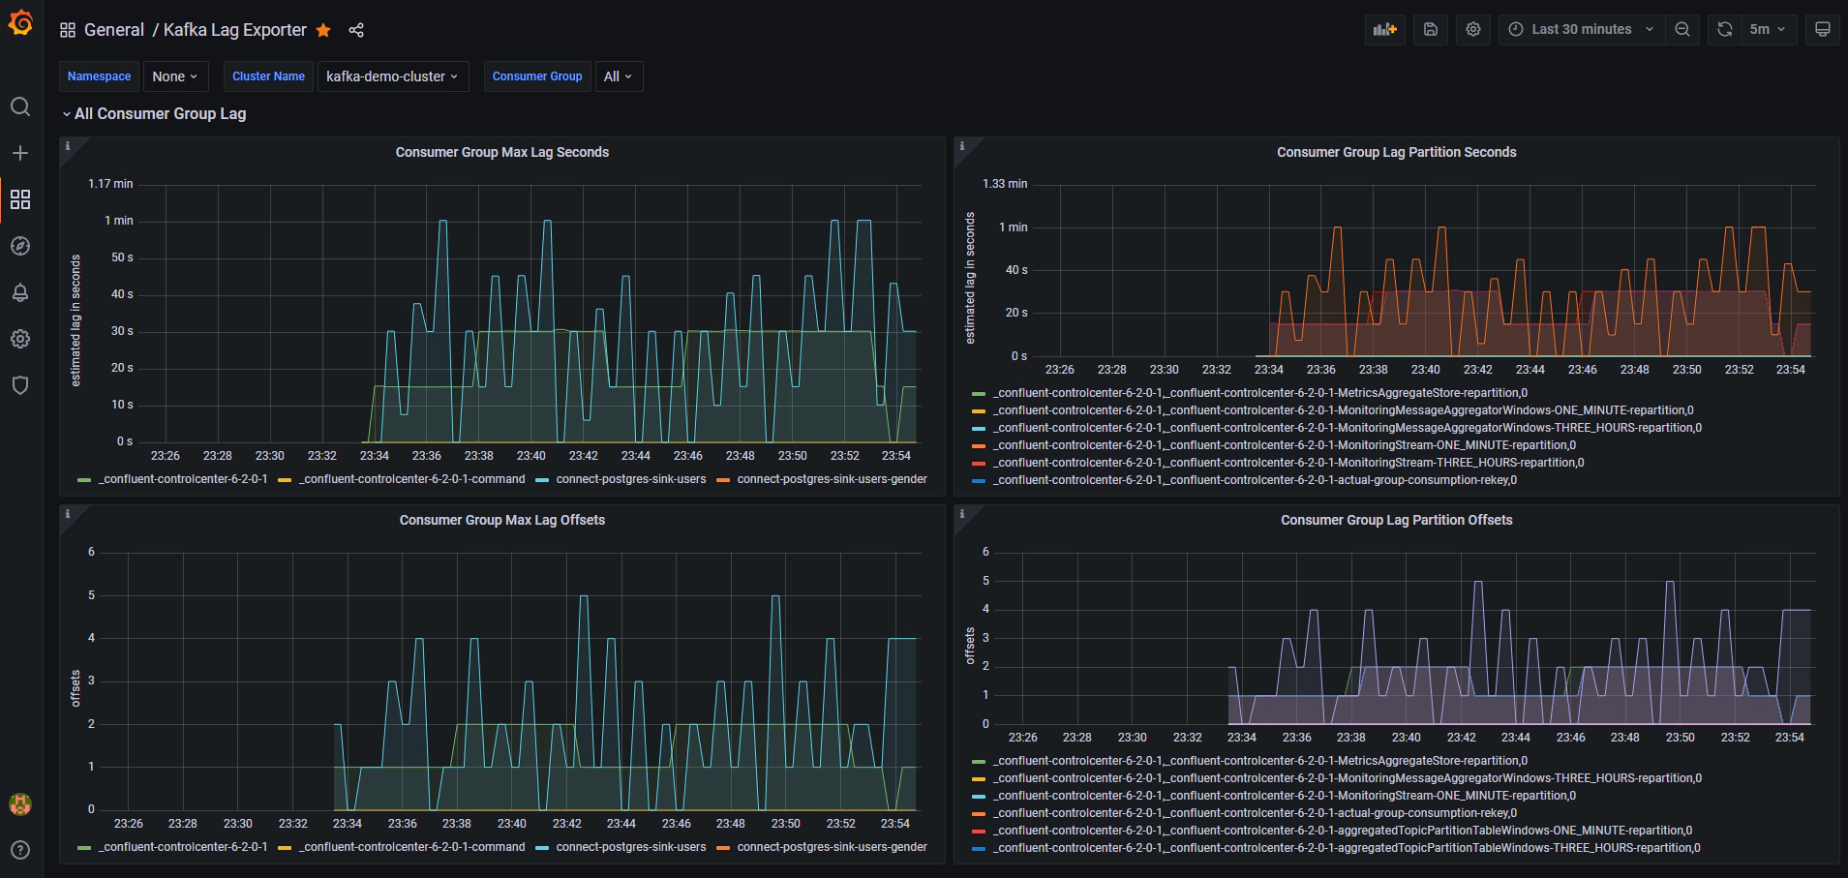Toggle MetricsAggregateStore-repartition,0 in Lag Partition Seconds legend
1848x878 pixels.
(x=1260, y=393)
